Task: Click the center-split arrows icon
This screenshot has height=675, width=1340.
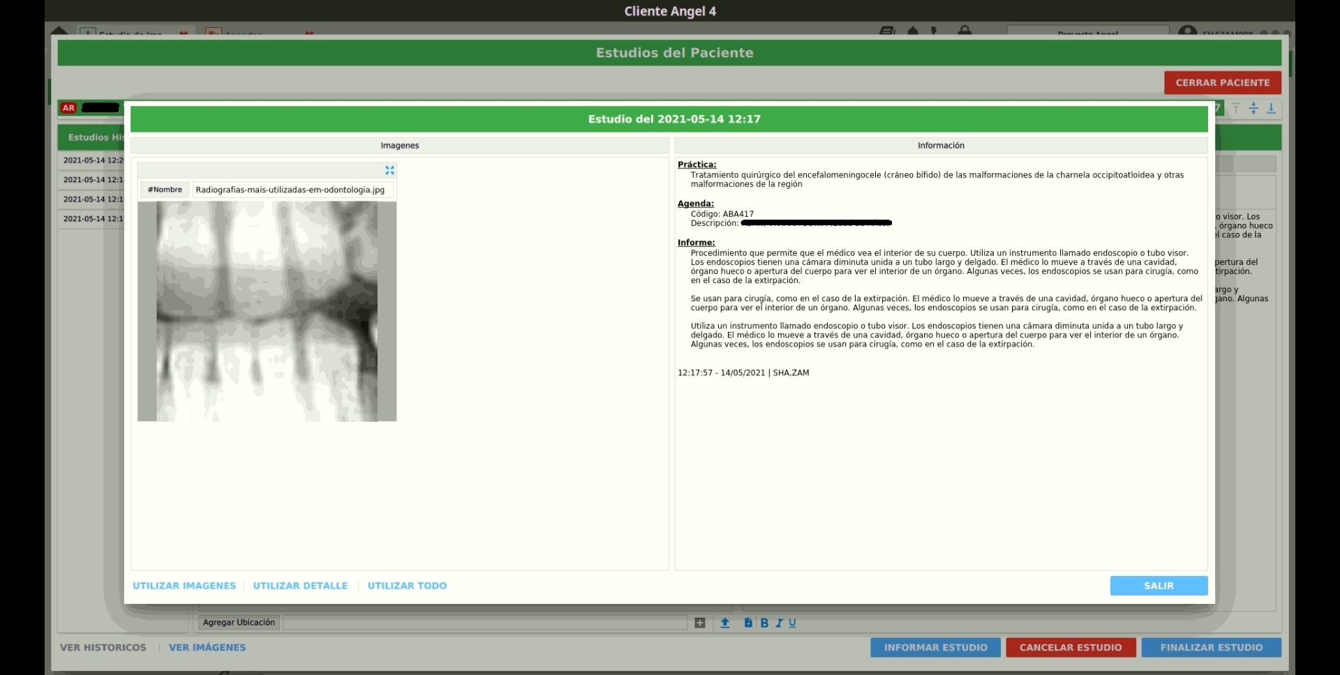Action: point(1253,108)
